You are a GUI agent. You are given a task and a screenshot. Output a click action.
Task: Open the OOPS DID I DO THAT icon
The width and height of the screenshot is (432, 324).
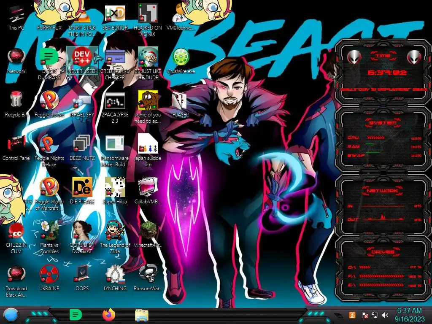click(x=82, y=238)
